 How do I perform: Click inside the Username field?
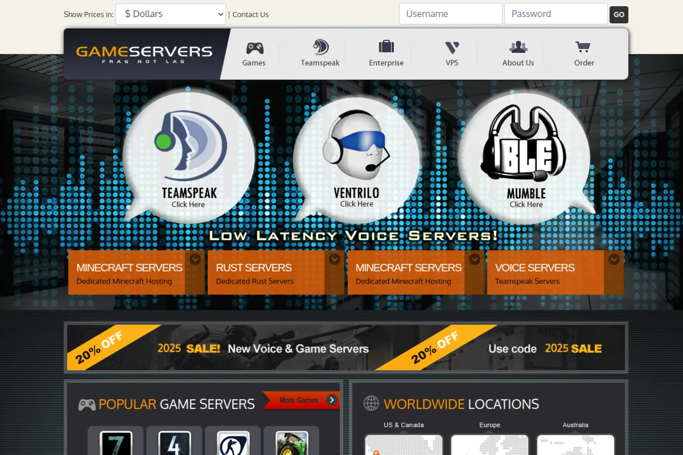(450, 14)
